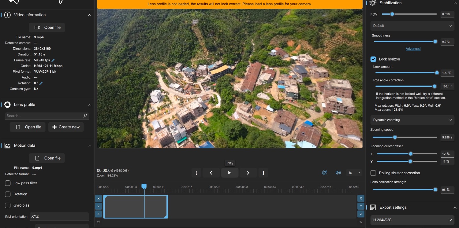Click the trimmed range block in timeline
Viewport: 459px width, 228px height.
136,207
